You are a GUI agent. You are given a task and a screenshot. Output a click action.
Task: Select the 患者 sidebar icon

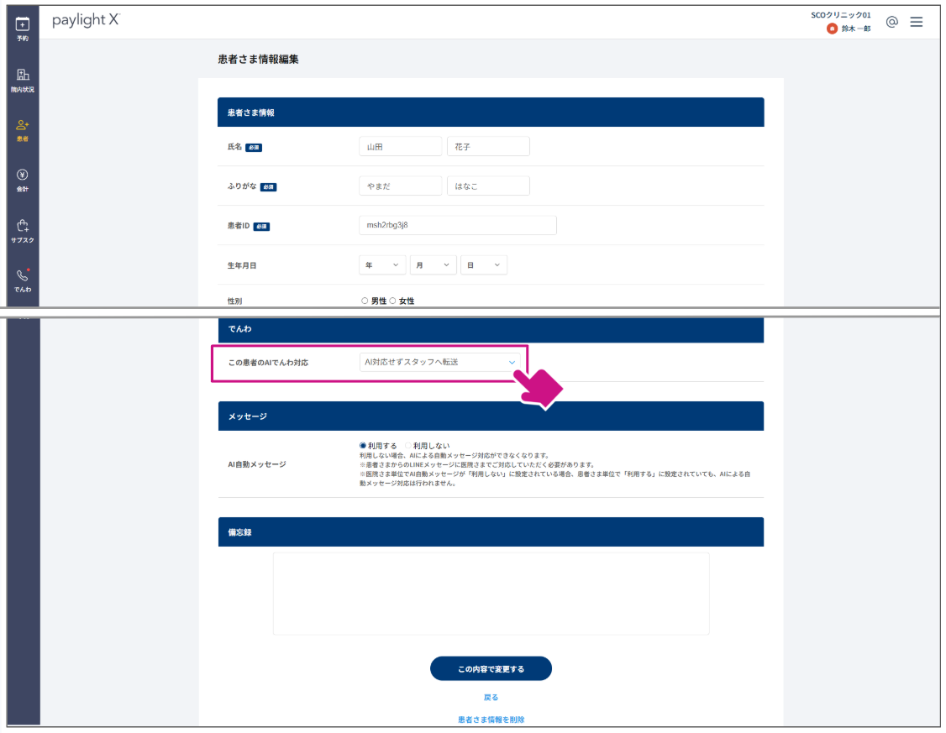click(x=23, y=130)
